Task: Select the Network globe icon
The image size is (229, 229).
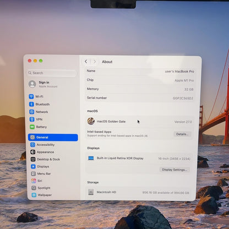Action: click(x=32, y=112)
